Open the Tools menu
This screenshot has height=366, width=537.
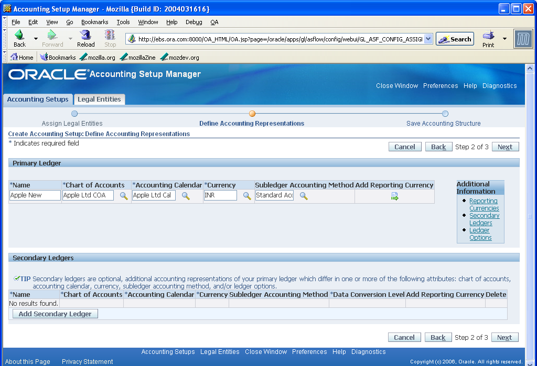[123, 22]
